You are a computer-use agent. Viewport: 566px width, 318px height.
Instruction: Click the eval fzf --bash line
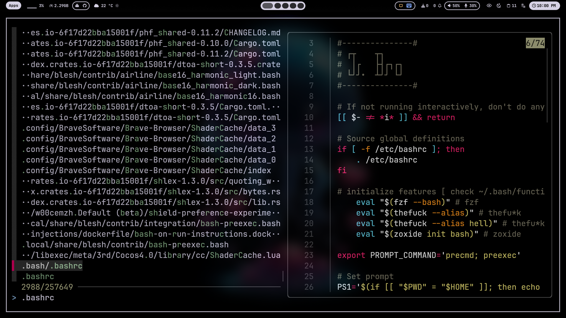tap(417, 202)
